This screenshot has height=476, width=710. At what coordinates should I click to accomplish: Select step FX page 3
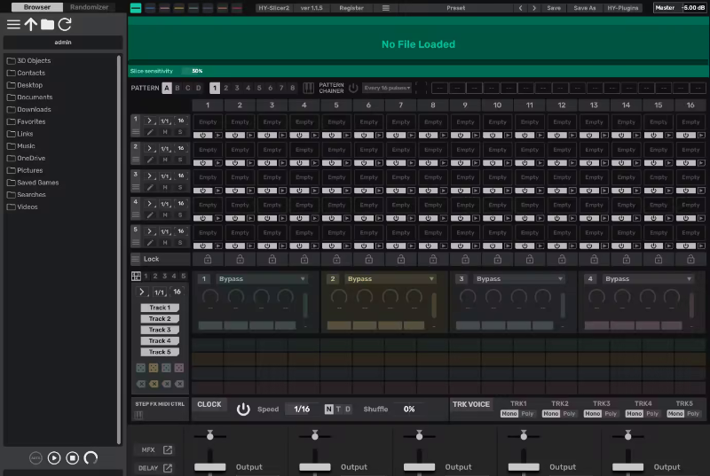pos(165,276)
